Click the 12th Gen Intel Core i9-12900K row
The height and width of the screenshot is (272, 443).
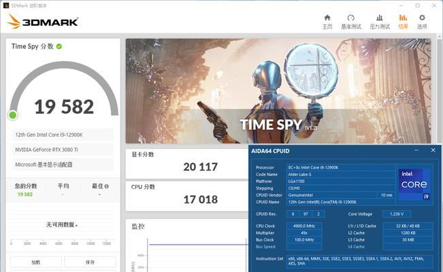click(63, 135)
